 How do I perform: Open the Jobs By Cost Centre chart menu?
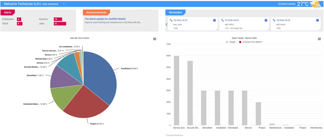point(155,39)
